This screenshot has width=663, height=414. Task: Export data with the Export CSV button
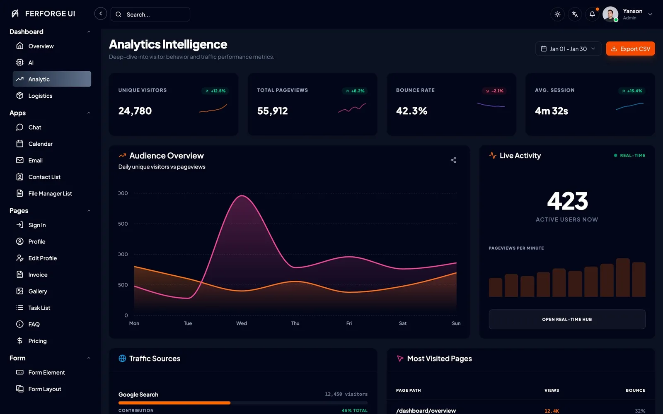coord(630,49)
